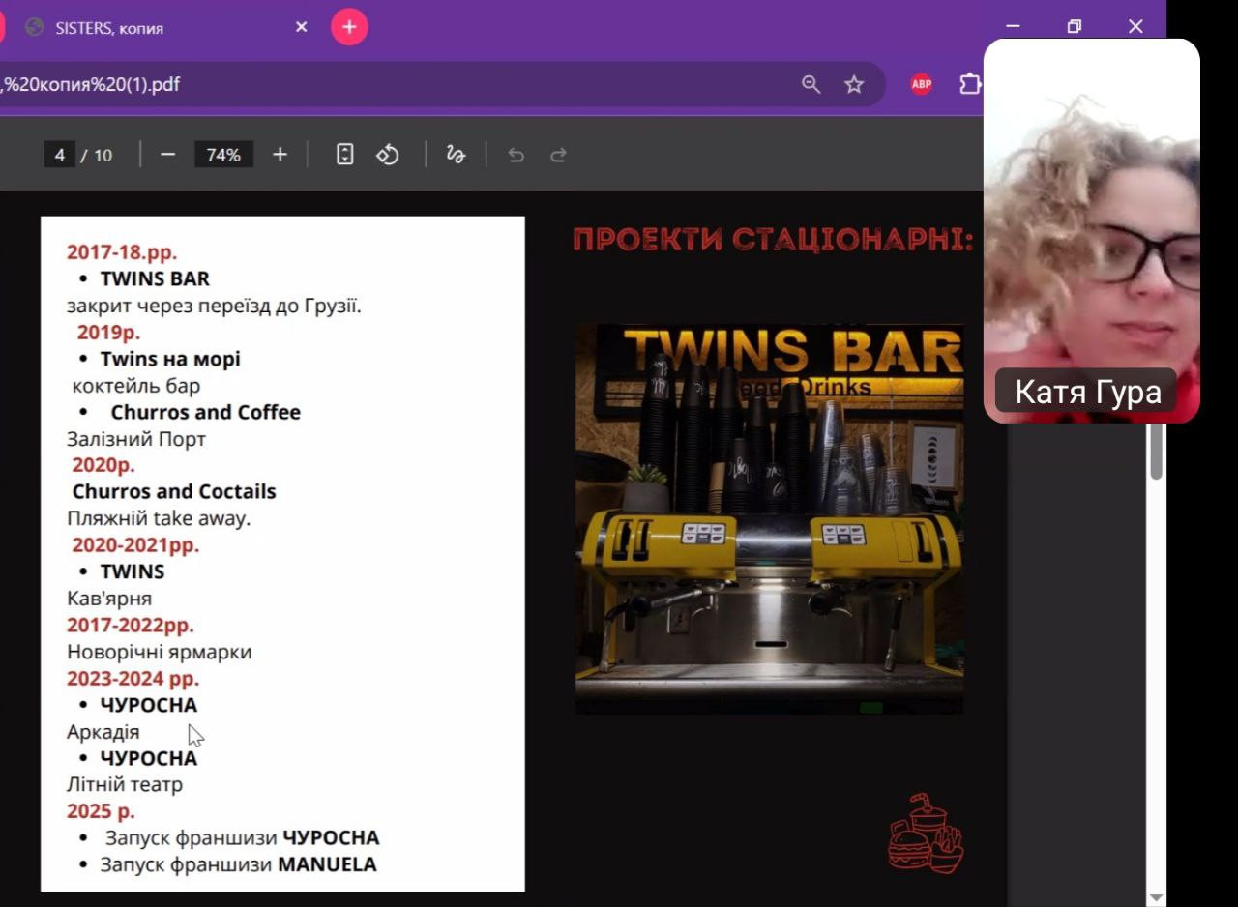The image size is (1238, 907).
Task: Click the vertical scrollbar thumb
Action: (x=1156, y=452)
